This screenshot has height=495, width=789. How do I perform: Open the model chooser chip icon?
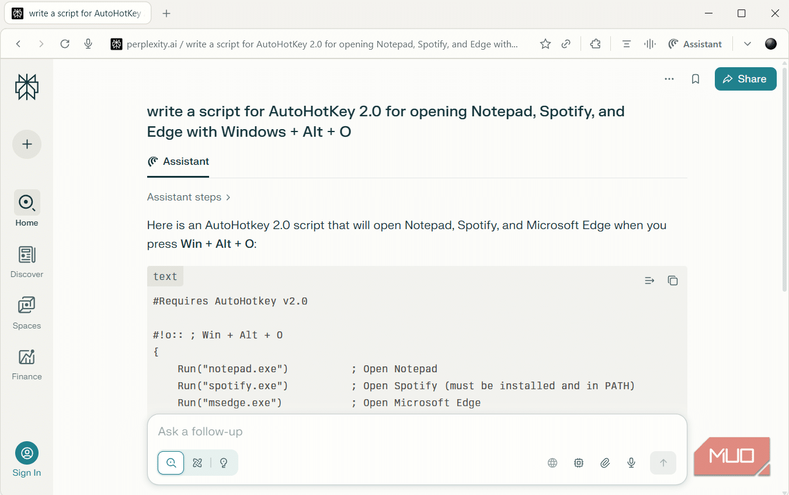pos(579,463)
